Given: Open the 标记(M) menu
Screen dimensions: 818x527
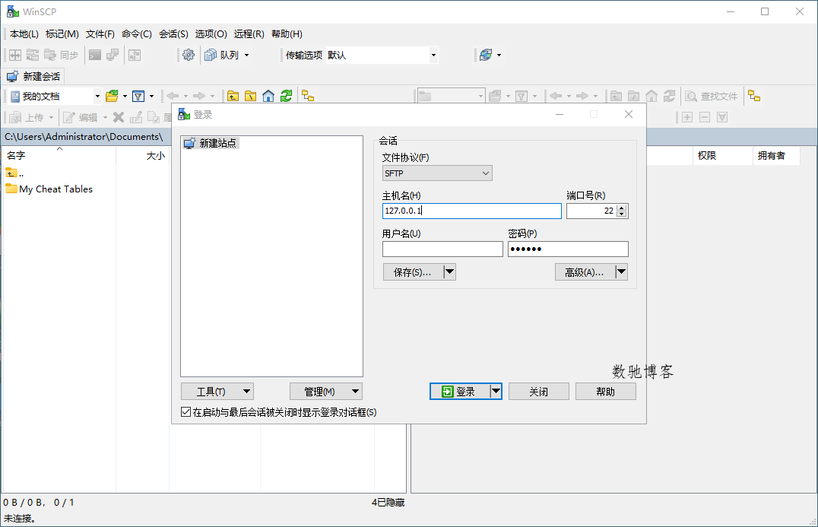Looking at the screenshot, I should coord(62,34).
